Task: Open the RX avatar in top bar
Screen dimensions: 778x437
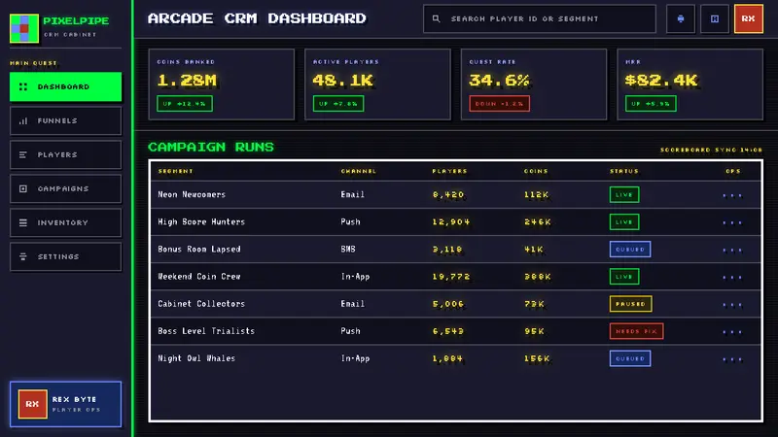Action: [x=748, y=18]
